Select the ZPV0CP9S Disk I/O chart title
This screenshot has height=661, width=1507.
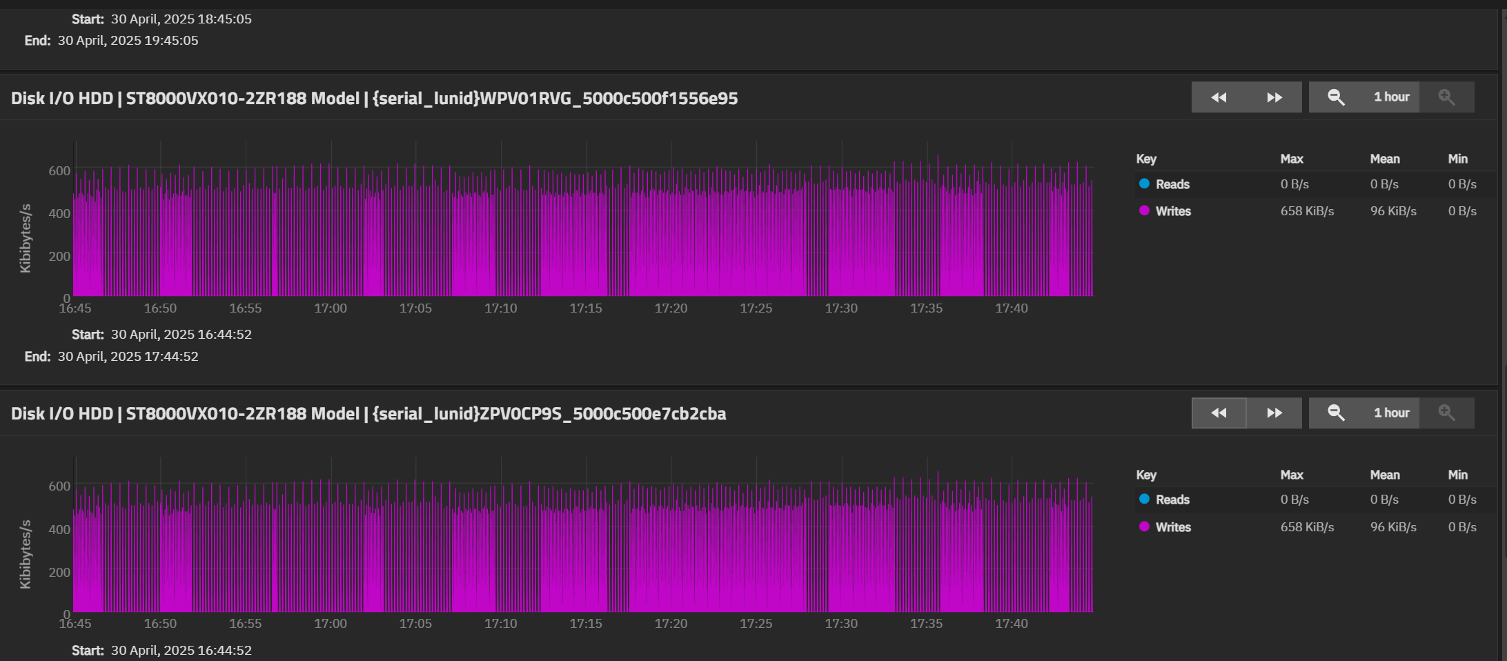368,414
